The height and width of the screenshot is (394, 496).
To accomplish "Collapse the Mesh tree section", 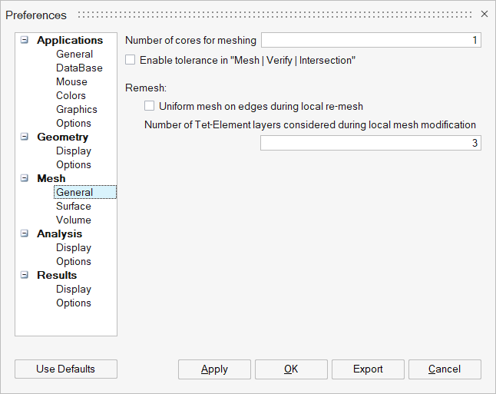I will (x=25, y=178).
